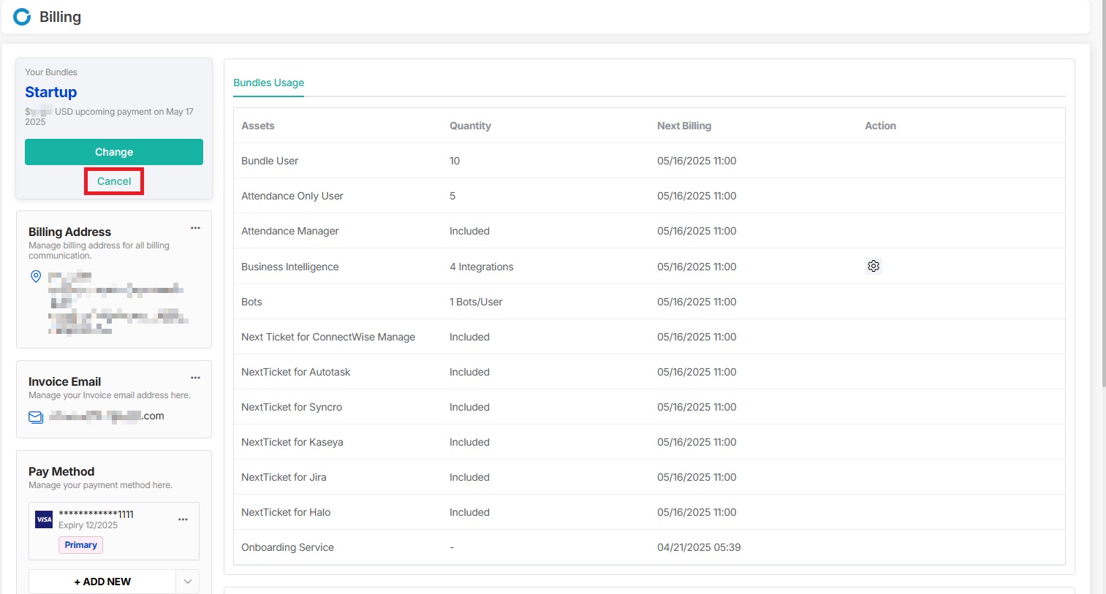Click the app logo beside Billing
Image resolution: width=1106 pixels, height=594 pixels.
22,17
